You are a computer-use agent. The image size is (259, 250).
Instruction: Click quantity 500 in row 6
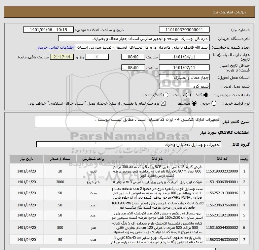click(60, 228)
